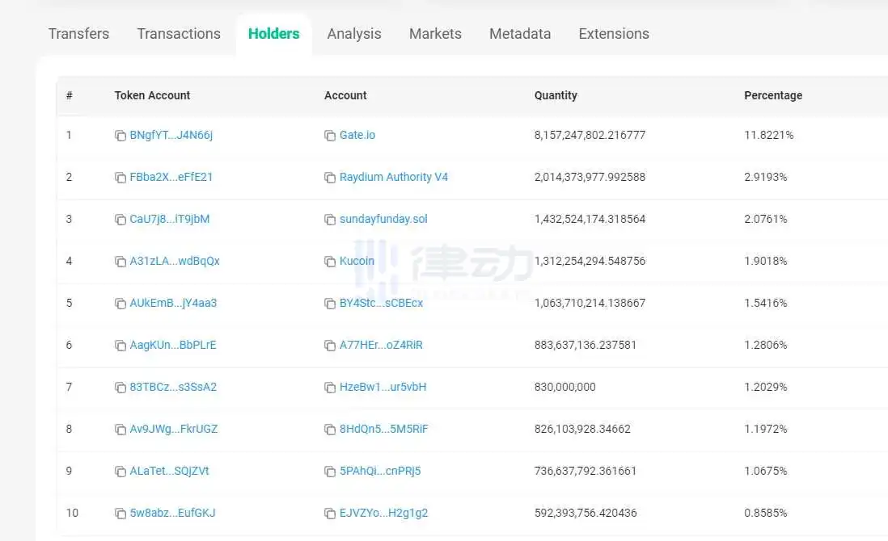Copy account 8HdQn5...5M5RiF icon
888x541 pixels.
(x=330, y=430)
